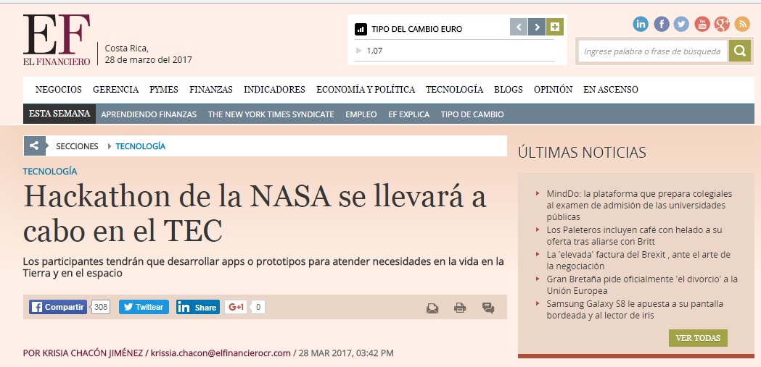761x367 pixels.
Task: Send article by email icon
Action: click(x=432, y=308)
